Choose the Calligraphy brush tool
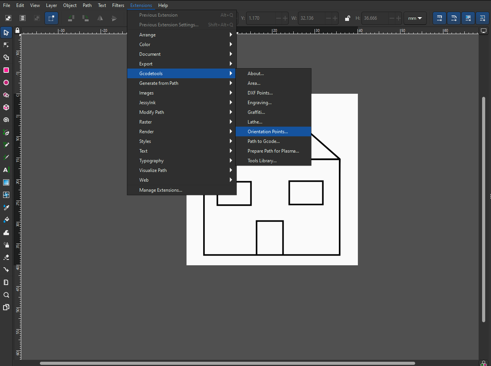The image size is (491, 366). click(x=6, y=157)
